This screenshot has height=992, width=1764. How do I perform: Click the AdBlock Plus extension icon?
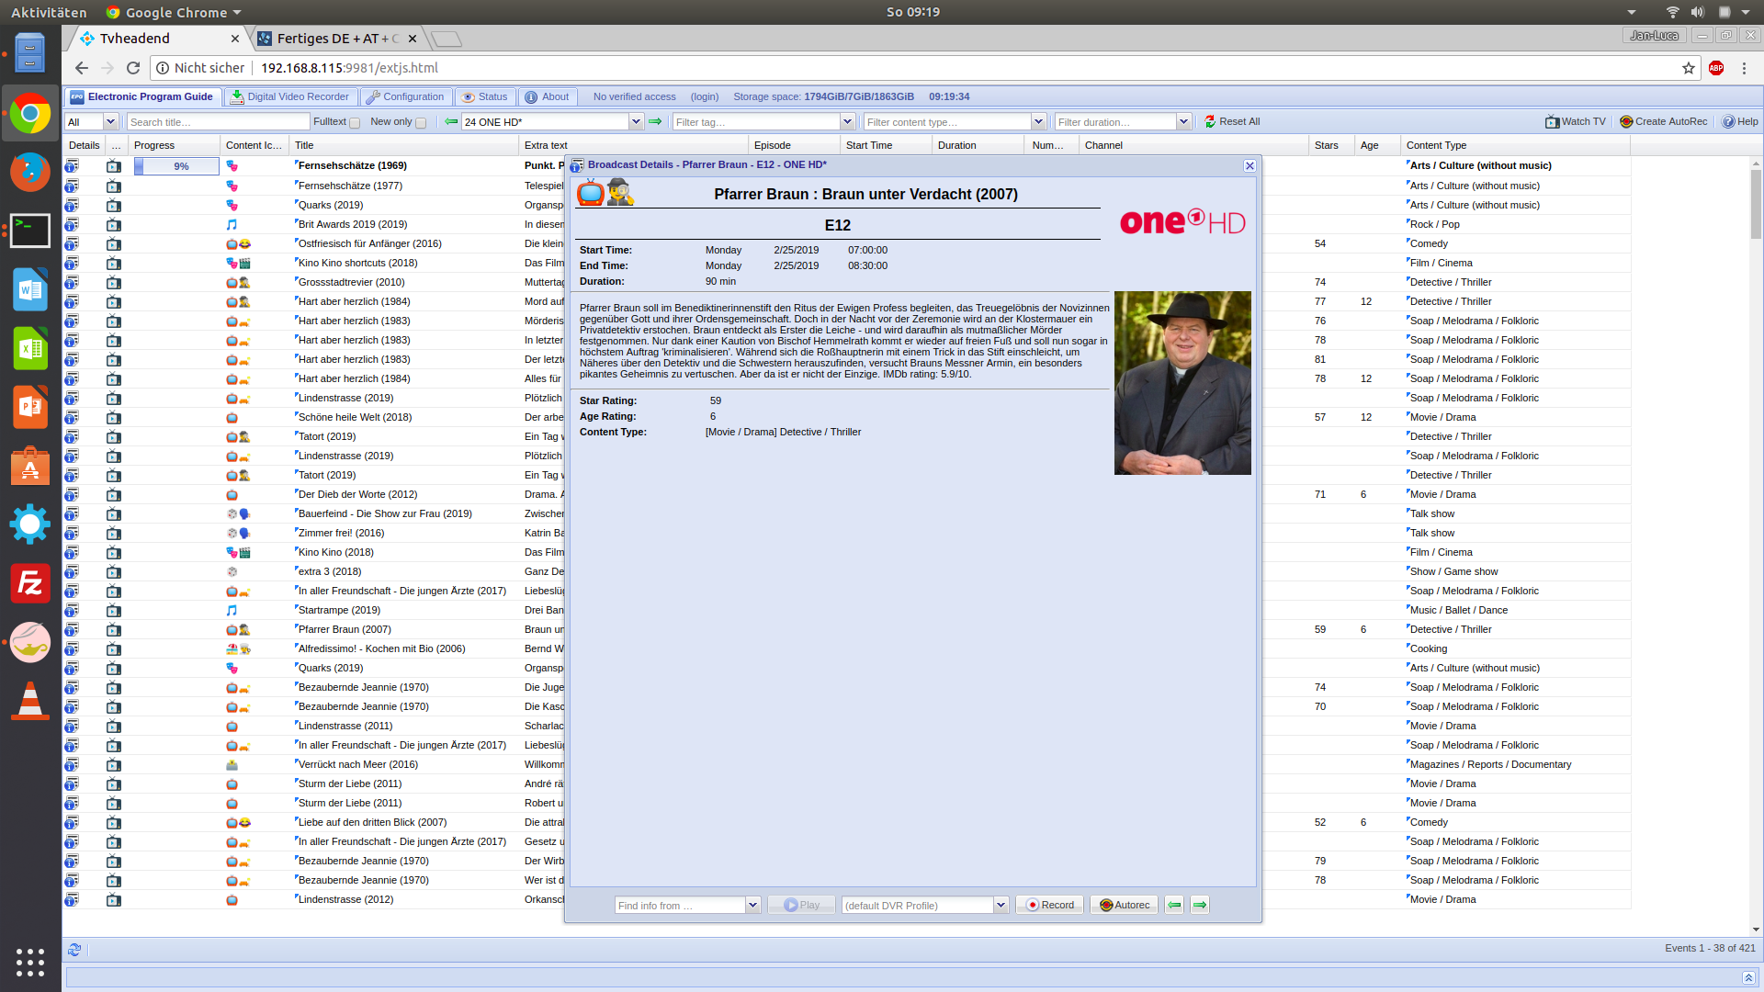click(1716, 68)
